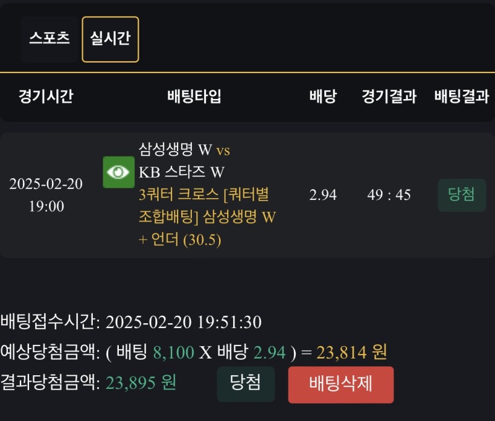This screenshot has height=421, width=495.
Task: Click the 배팅결과 column header
Action: pyautogui.click(x=462, y=97)
